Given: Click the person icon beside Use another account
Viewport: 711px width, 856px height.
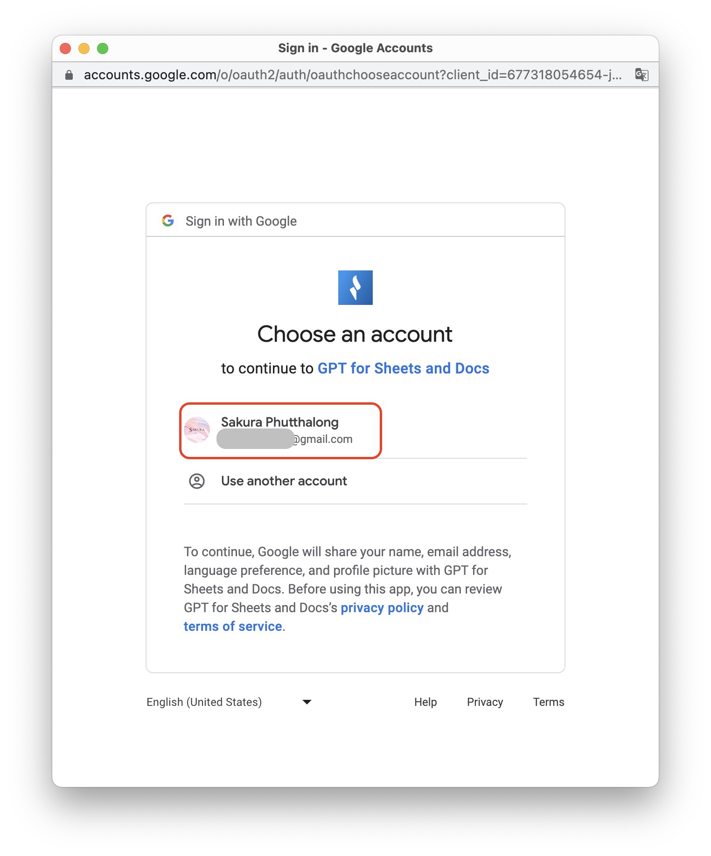Looking at the screenshot, I should (x=197, y=481).
